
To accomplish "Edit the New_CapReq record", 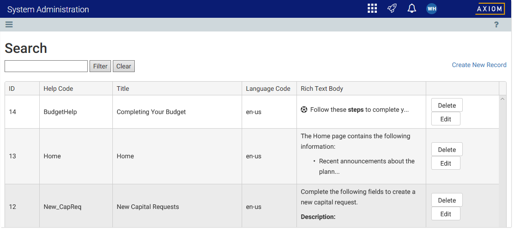I will coord(445,214).
